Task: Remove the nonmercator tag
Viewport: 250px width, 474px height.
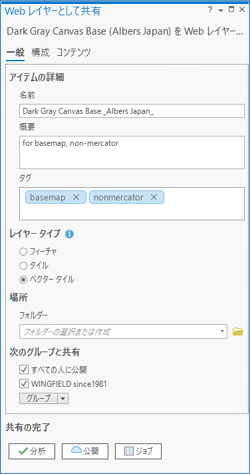Action: click(154, 198)
